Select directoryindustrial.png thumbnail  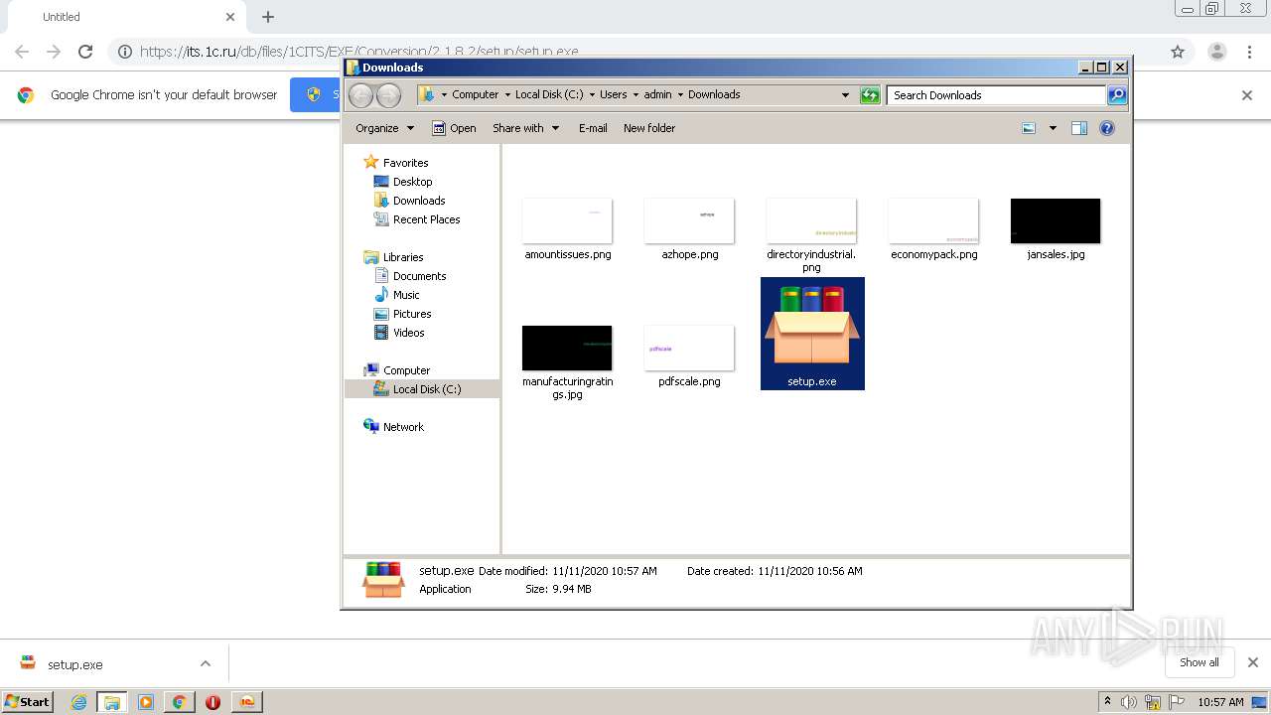[811, 220]
